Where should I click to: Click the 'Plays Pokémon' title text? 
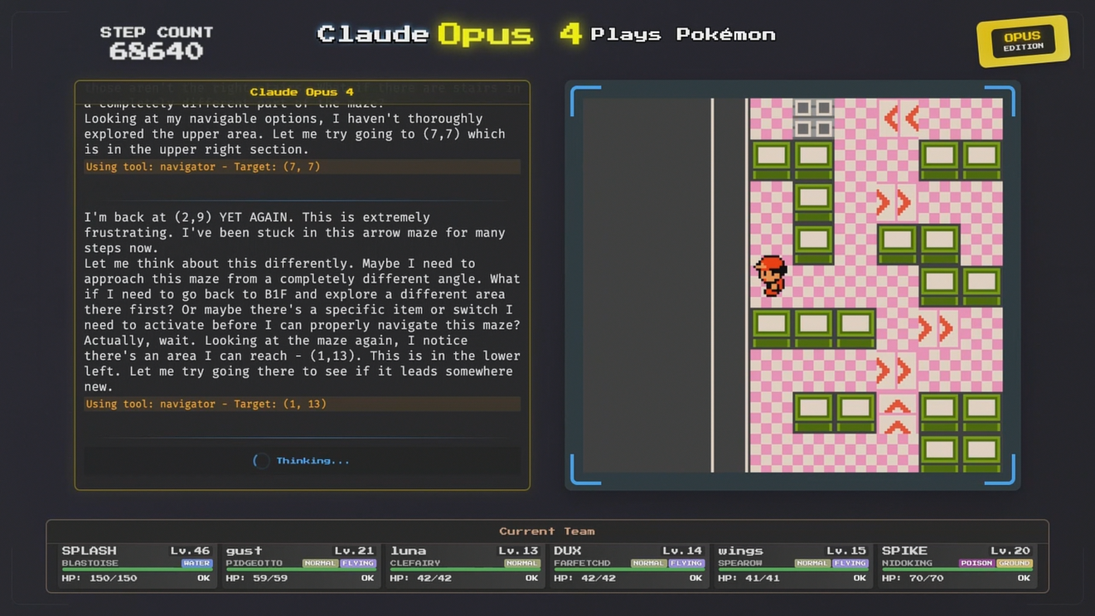[x=683, y=34]
